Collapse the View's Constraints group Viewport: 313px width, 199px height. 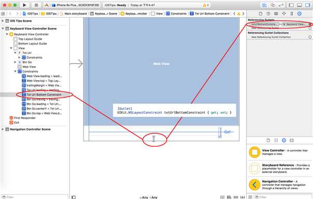(15, 71)
